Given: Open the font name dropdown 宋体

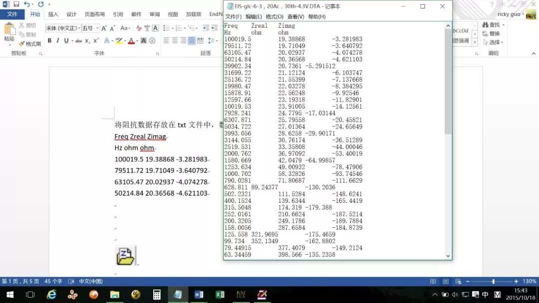Looking at the screenshot, I should click(79, 28).
